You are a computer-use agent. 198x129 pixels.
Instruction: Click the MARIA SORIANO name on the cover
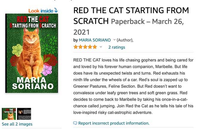(33, 83)
